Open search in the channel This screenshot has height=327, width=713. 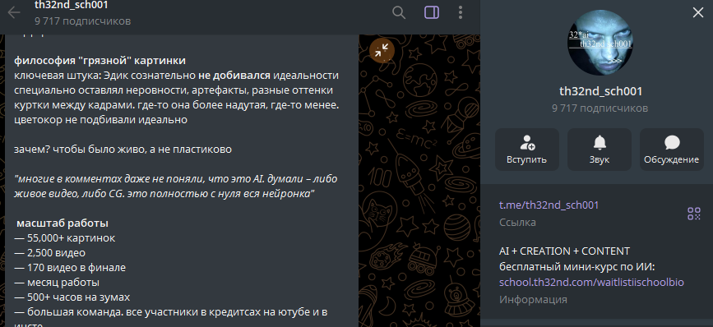[x=399, y=12]
